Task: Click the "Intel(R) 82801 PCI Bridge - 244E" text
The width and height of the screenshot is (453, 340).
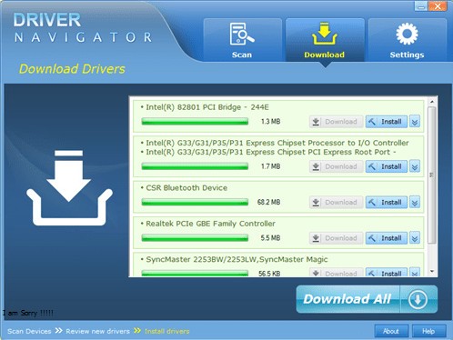Action: 207,107
